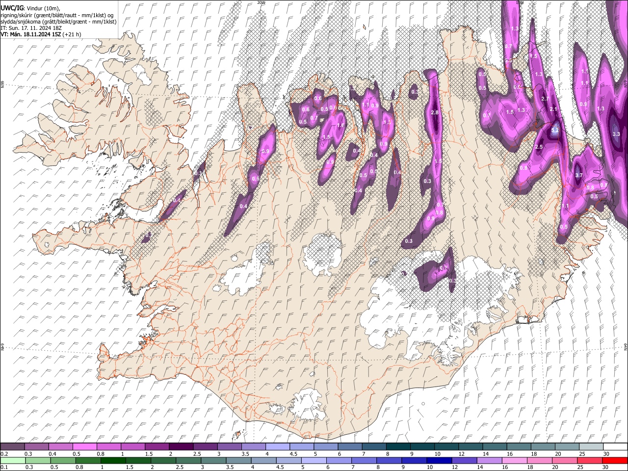Click the pale green 0.1 swatch in lower legend row
Image resolution: width=628 pixels, height=471 pixels.
[13, 461]
